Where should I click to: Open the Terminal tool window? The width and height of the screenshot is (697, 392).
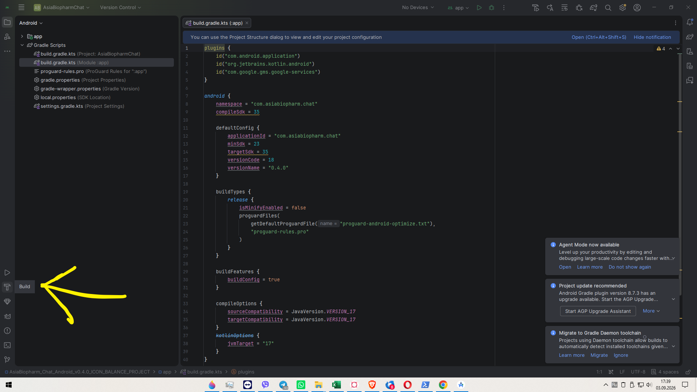[x=7, y=345]
